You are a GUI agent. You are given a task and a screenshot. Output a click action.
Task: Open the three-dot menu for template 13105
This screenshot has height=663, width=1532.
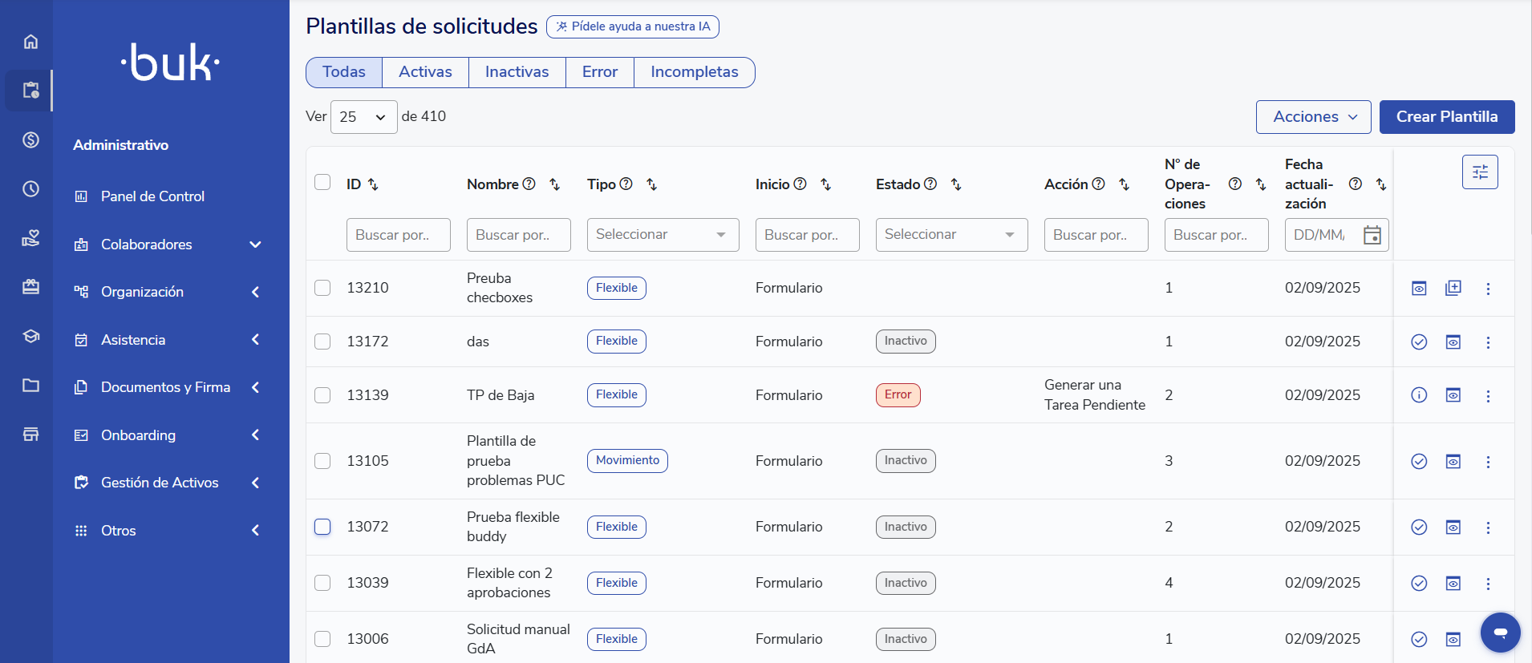point(1488,462)
